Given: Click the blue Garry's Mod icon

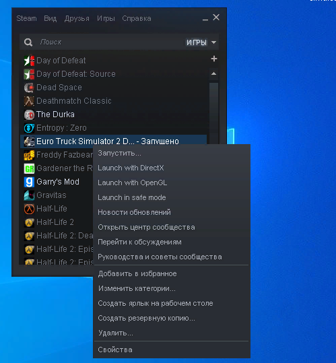Looking at the screenshot, I should pyautogui.click(x=29, y=182).
